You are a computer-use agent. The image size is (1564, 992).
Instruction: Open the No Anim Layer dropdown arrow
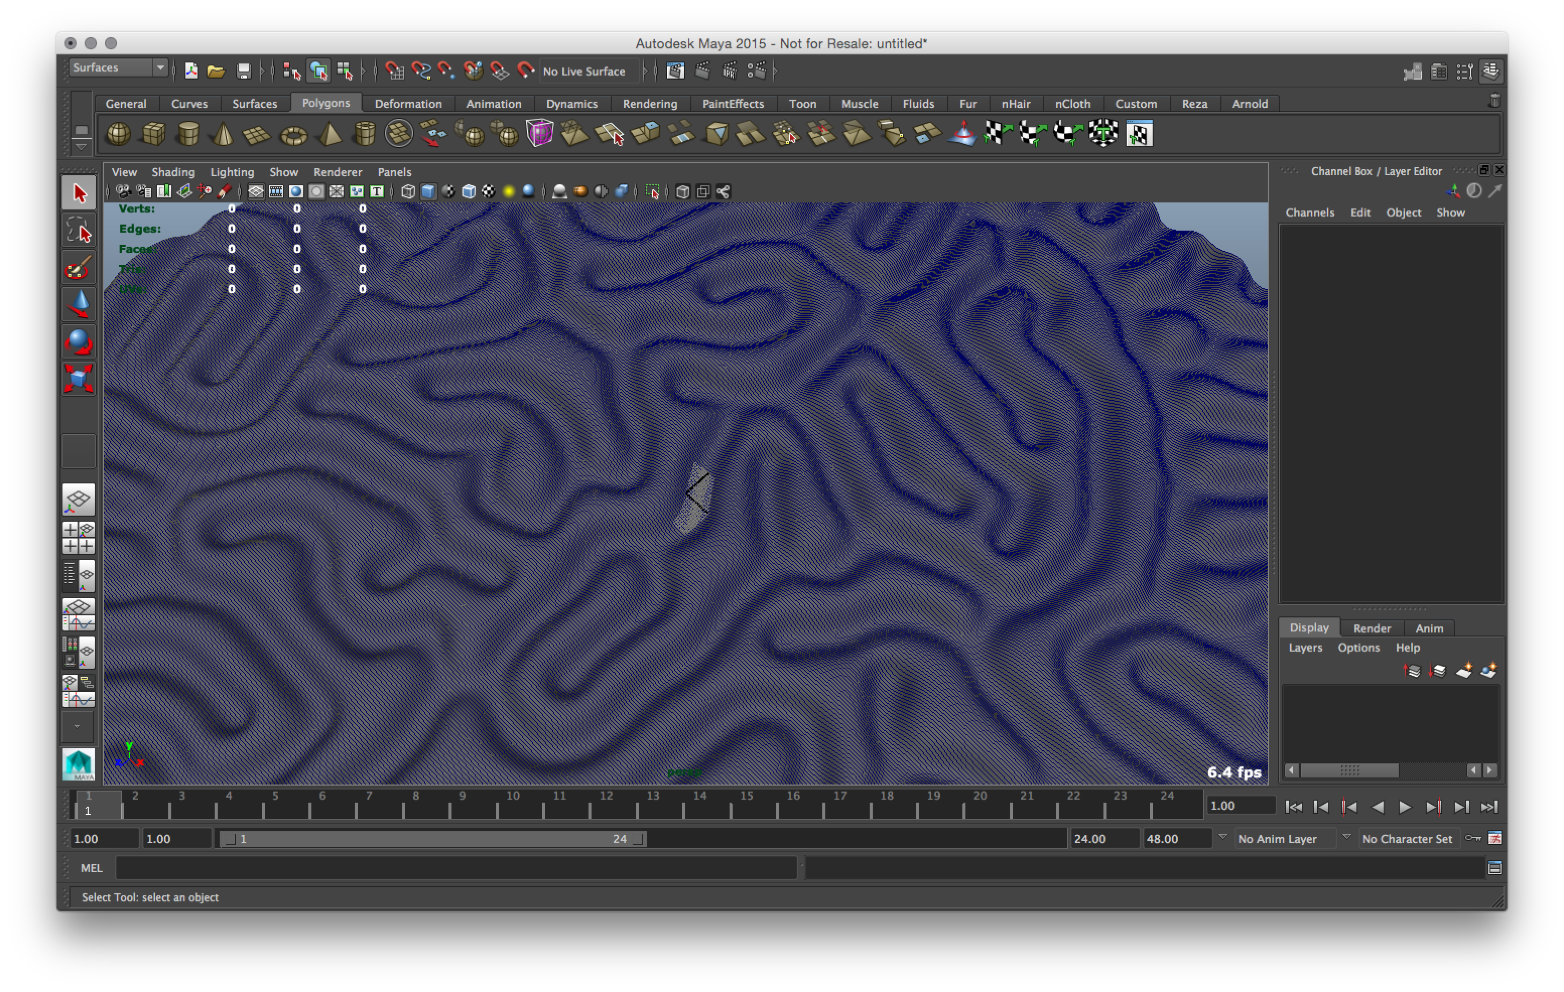tap(1222, 837)
